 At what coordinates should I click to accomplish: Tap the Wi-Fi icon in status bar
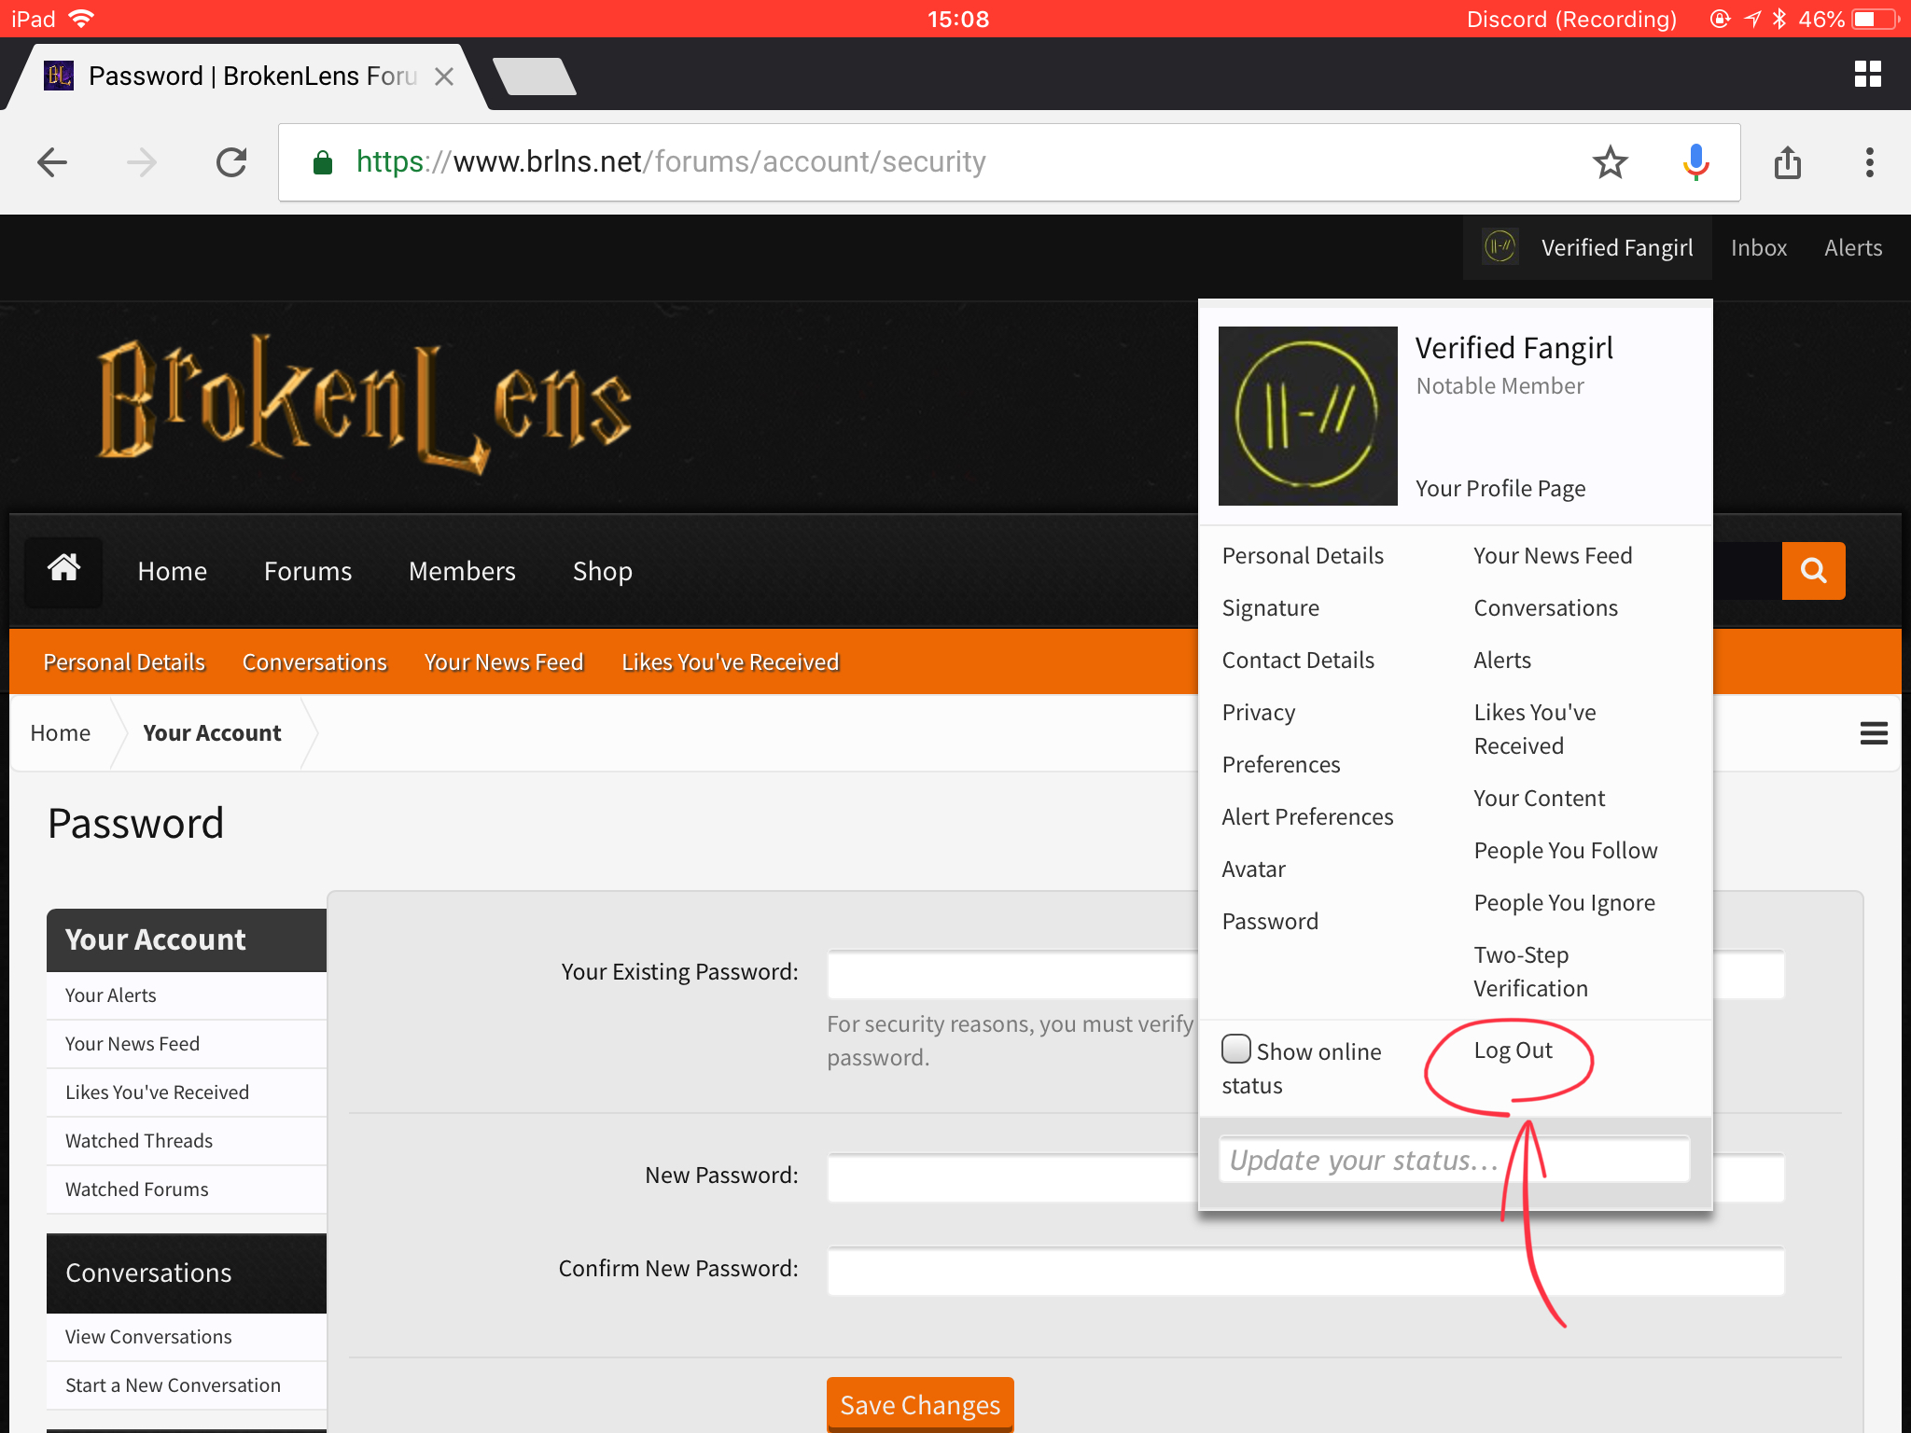click(x=82, y=19)
